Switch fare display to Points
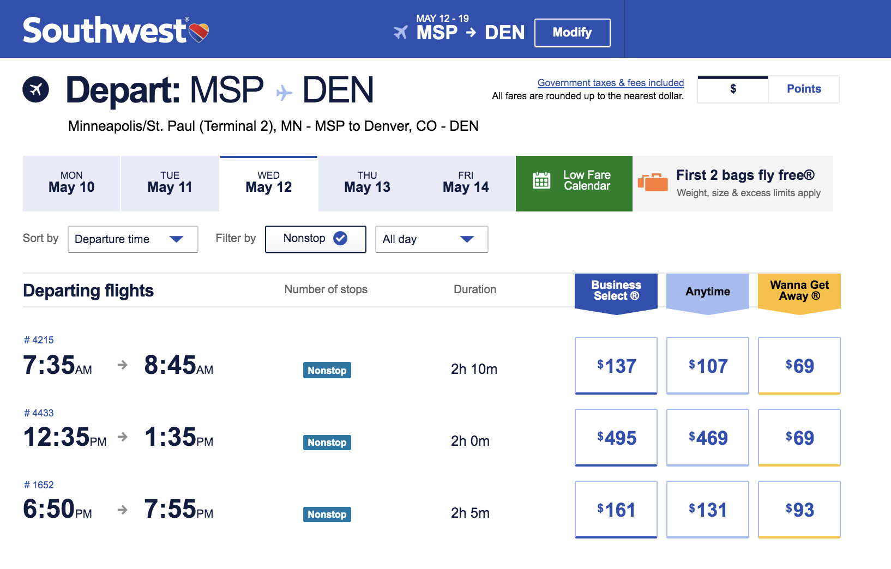 pyautogui.click(x=804, y=89)
